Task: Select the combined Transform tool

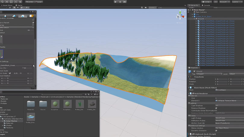Action: (16, 2)
